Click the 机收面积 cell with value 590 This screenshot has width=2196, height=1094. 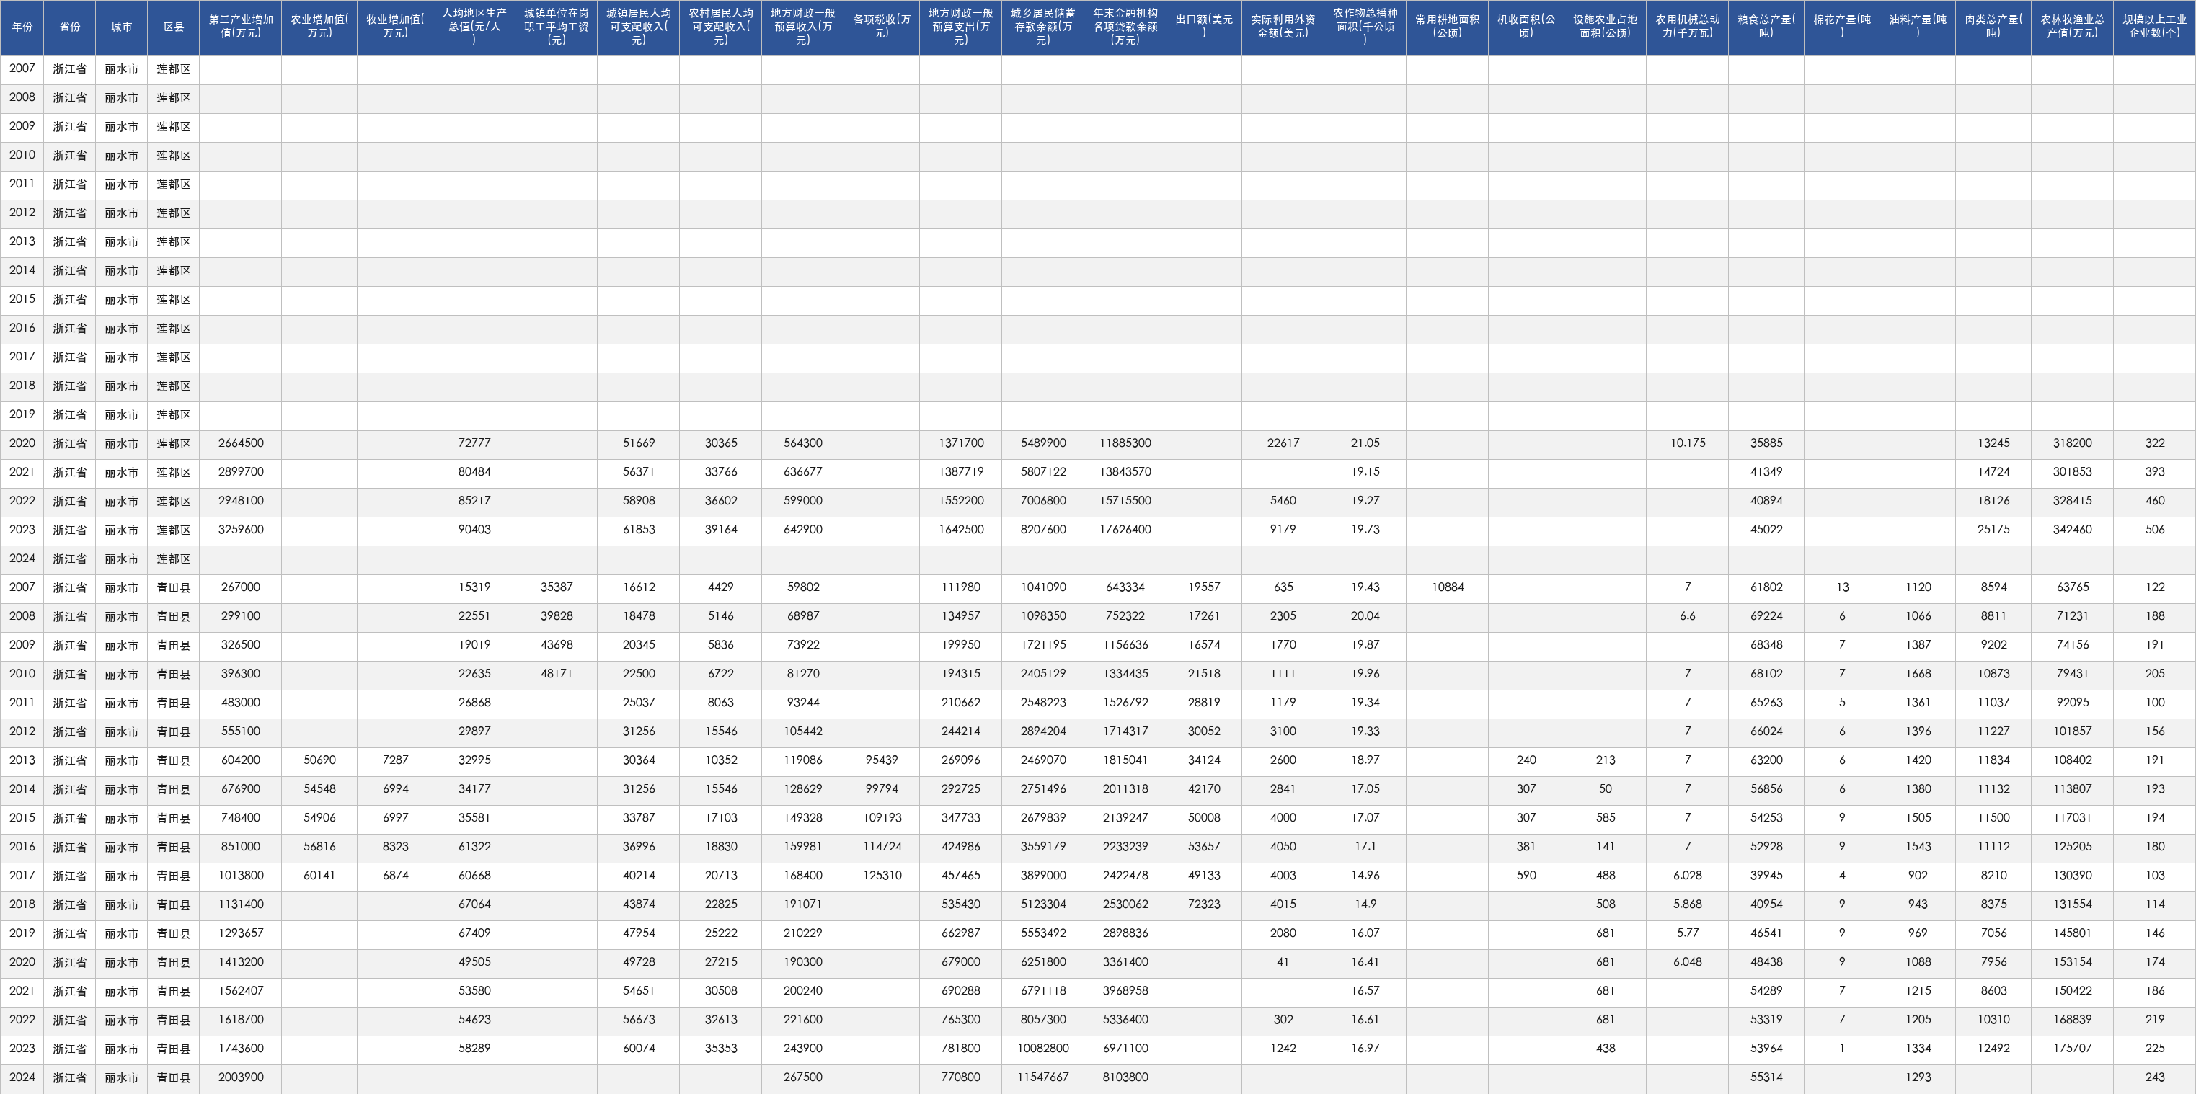point(1526,876)
